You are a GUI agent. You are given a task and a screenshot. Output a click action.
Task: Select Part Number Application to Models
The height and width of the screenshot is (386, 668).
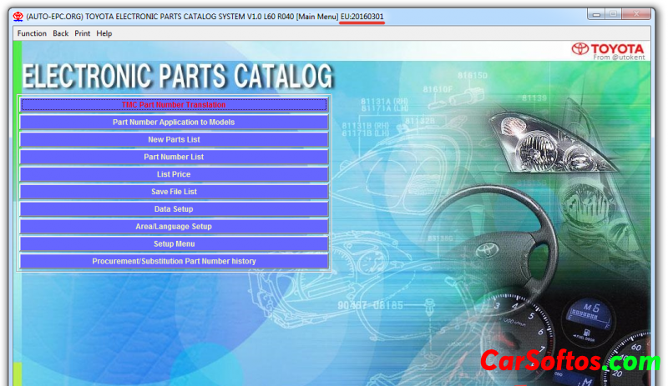coord(174,123)
